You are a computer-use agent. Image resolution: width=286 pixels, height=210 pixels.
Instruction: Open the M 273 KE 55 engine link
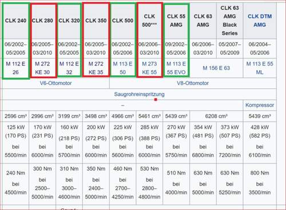(x=149, y=68)
